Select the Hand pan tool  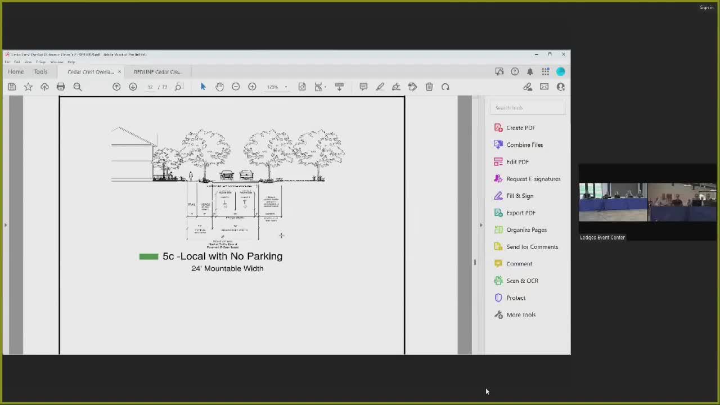click(219, 87)
